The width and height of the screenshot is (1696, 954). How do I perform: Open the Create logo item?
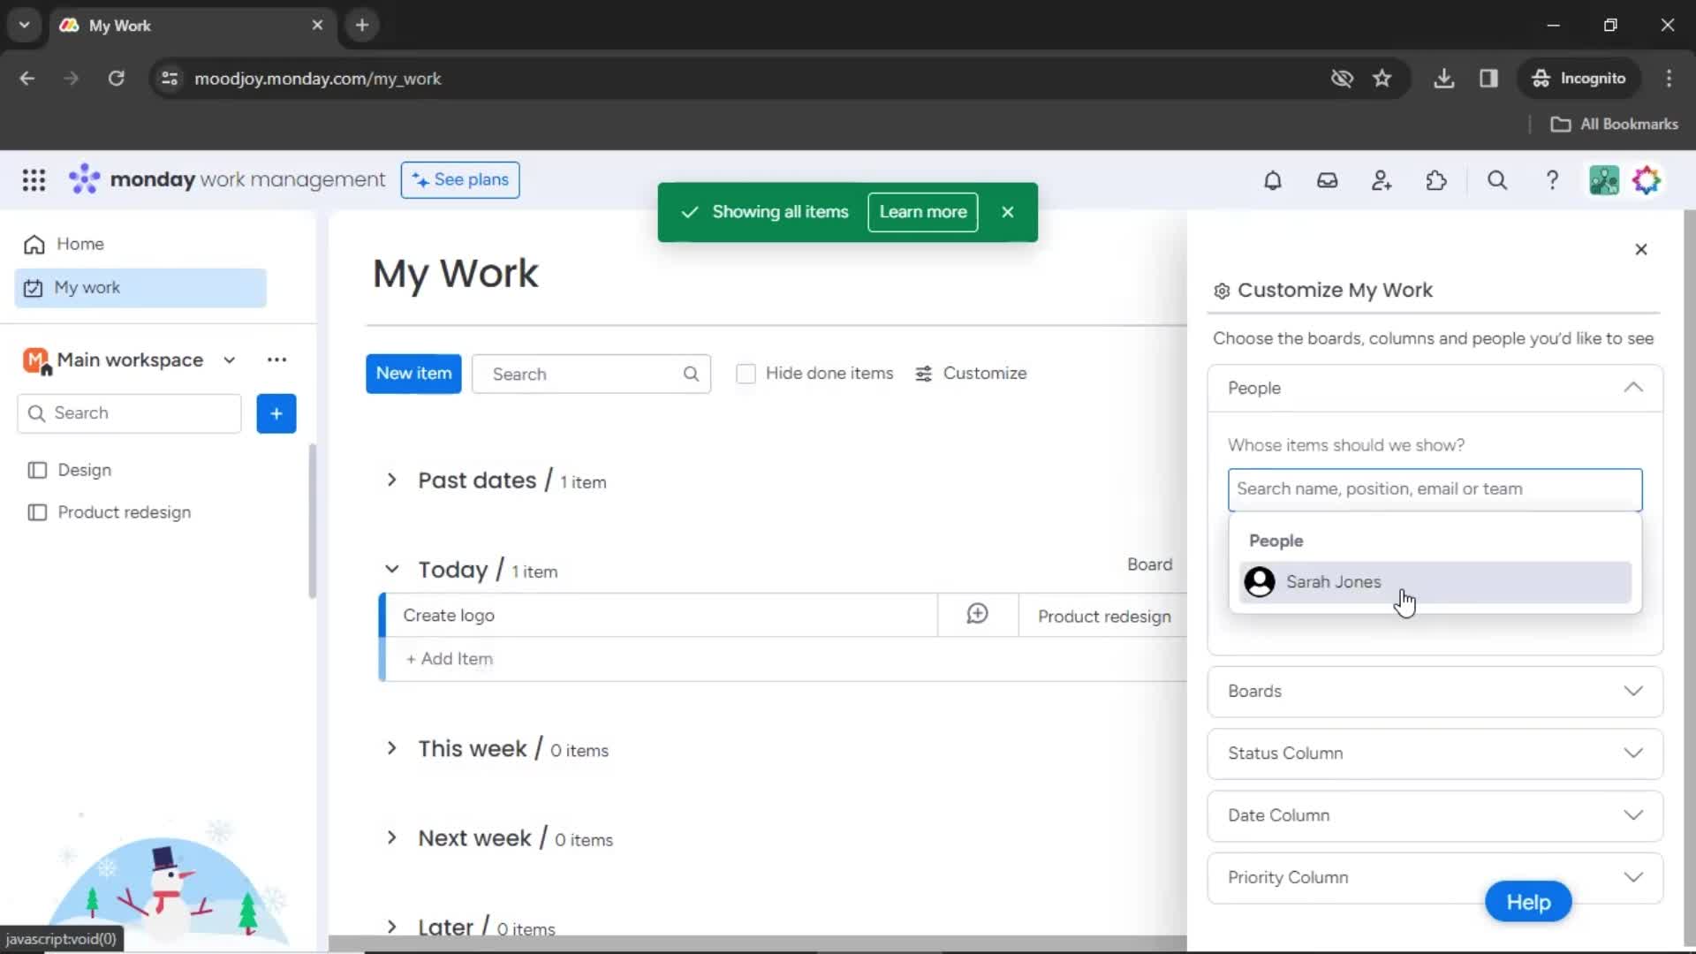coord(449,616)
